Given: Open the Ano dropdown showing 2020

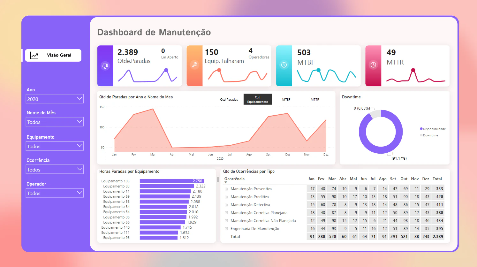Looking at the screenshot, I should click(x=55, y=99).
